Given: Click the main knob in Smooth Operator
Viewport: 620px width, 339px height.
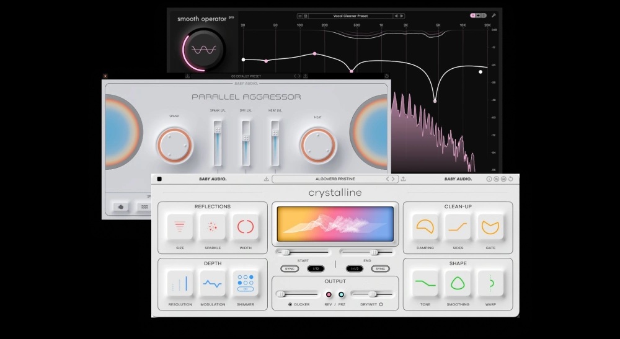Looking at the screenshot, I should [x=204, y=50].
